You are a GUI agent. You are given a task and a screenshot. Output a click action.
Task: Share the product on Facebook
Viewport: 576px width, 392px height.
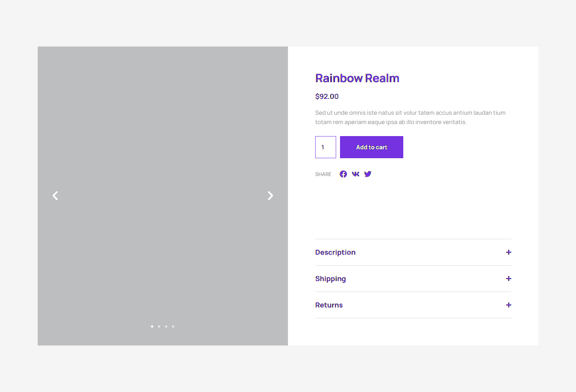coord(343,174)
